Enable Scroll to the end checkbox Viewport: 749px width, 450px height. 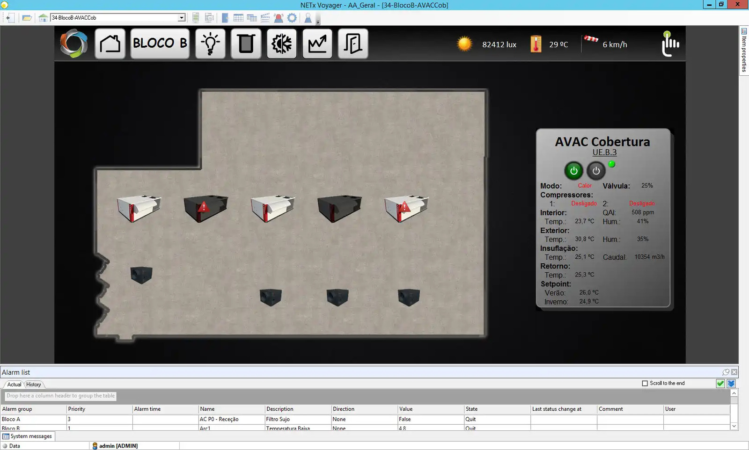pyautogui.click(x=645, y=383)
